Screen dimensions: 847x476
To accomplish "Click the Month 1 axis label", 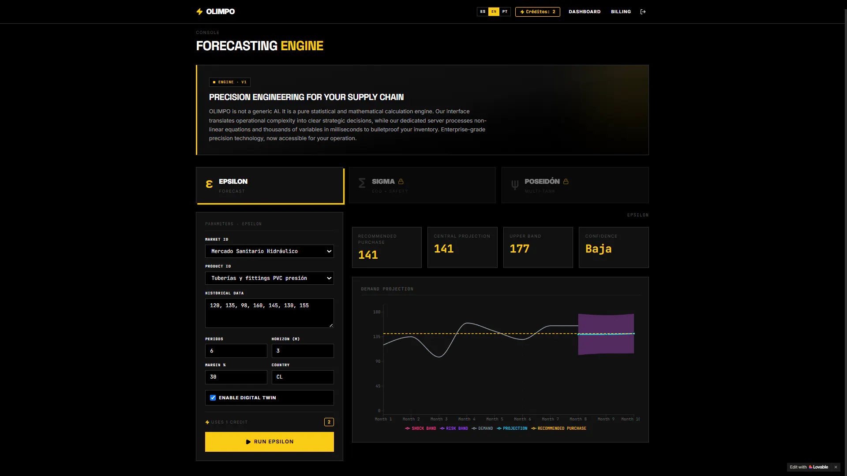I will (x=383, y=419).
